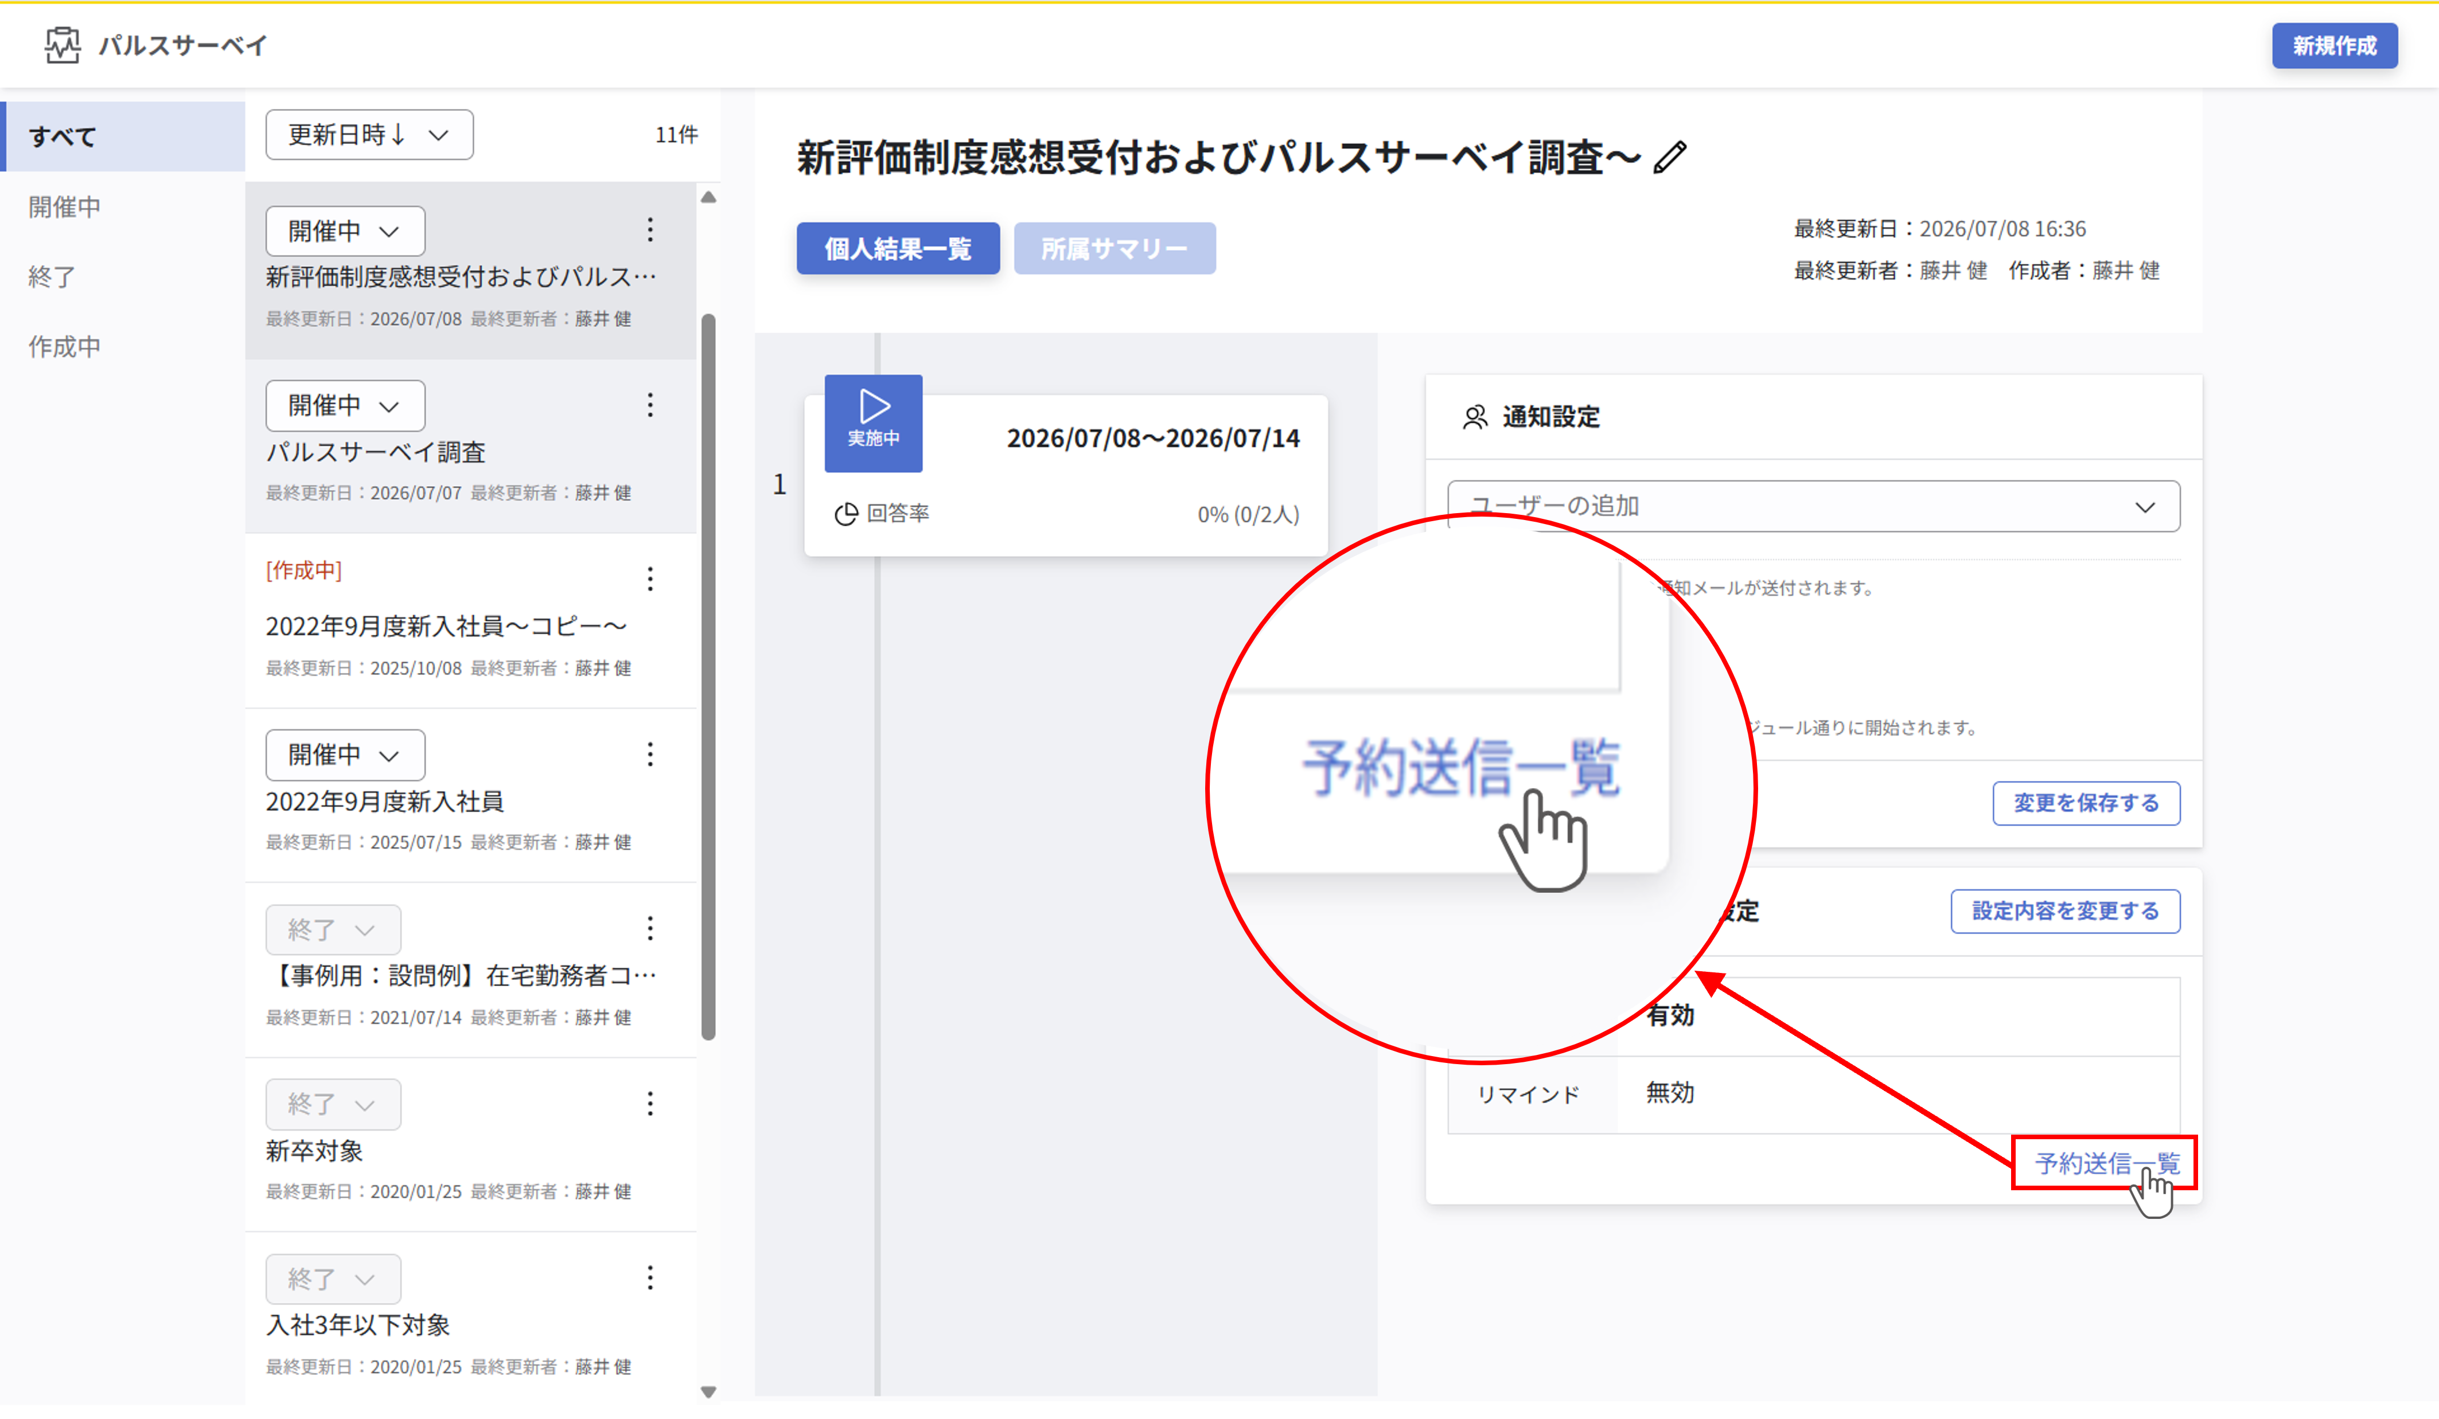The height and width of the screenshot is (1419, 2439).
Task: Edit survey title with pencil icon
Action: [1670, 157]
